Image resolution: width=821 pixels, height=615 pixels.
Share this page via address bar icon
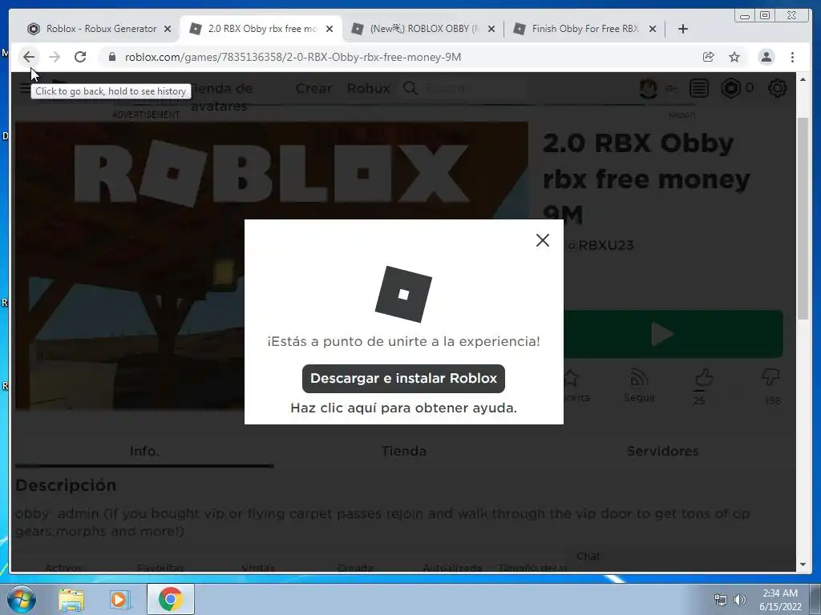coord(709,57)
